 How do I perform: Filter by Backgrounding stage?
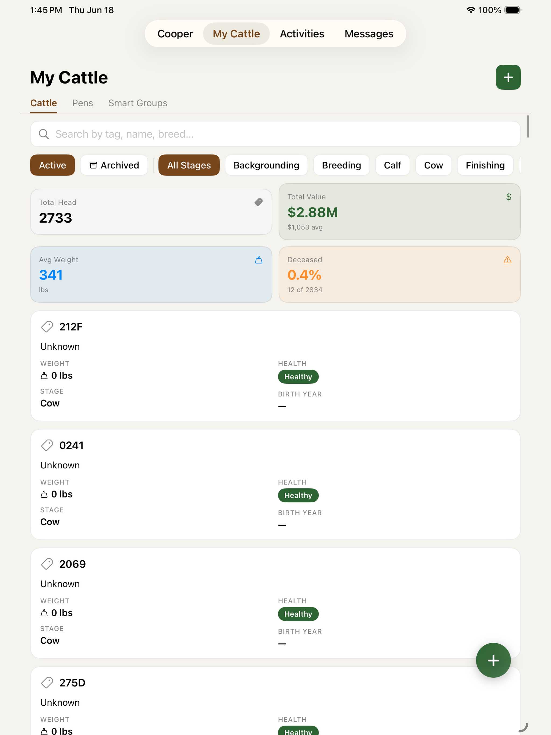[x=266, y=165]
